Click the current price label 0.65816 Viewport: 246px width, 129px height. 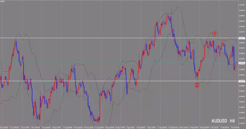coord(242,63)
